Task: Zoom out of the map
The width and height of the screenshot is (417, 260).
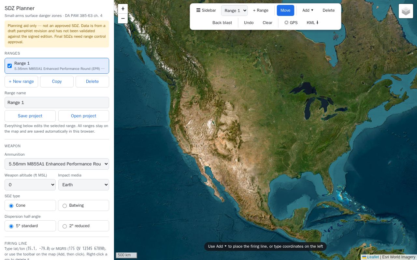Action: (x=123, y=19)
